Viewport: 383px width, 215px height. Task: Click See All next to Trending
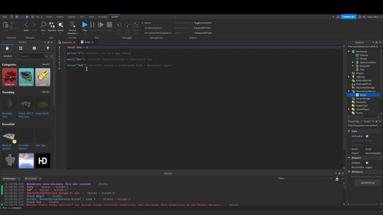click(46, 92)
